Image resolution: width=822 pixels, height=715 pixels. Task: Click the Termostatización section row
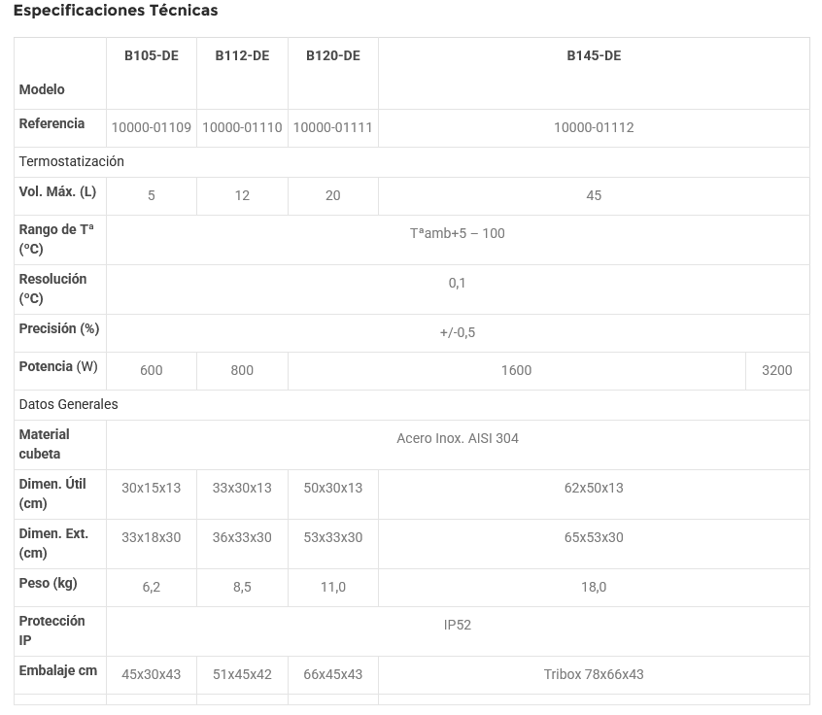tap(72, 161)
